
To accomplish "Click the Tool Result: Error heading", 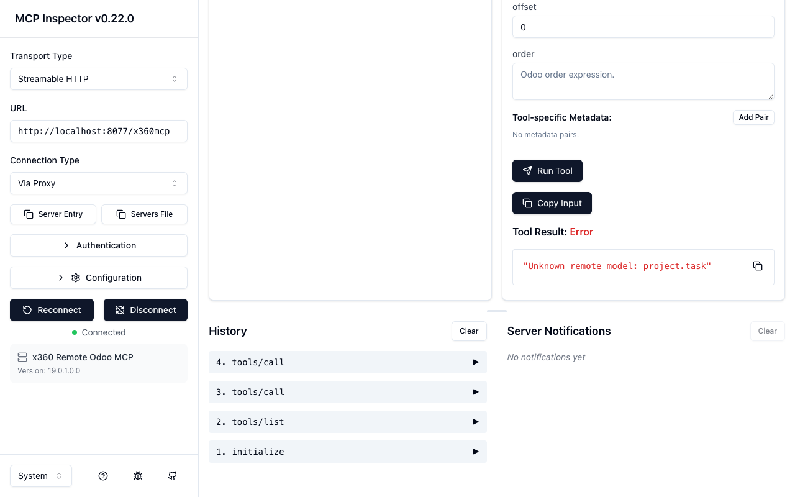I will click(x=553, y=232).
